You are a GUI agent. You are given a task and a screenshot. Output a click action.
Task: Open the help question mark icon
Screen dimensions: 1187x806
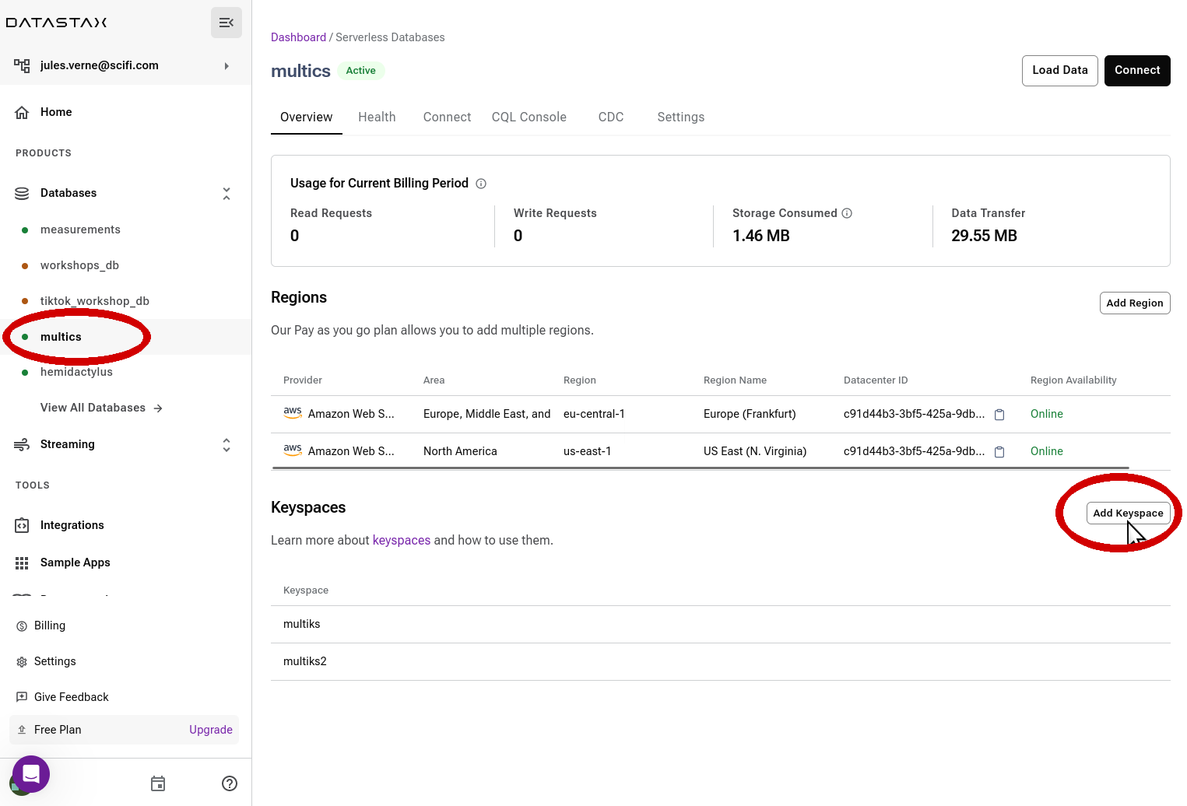pos(230,783)
